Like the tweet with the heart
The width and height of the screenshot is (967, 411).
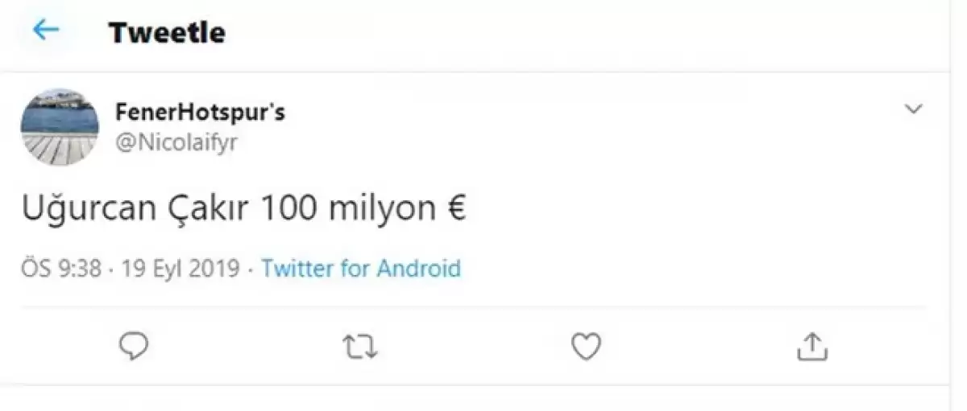pos(586,346)
